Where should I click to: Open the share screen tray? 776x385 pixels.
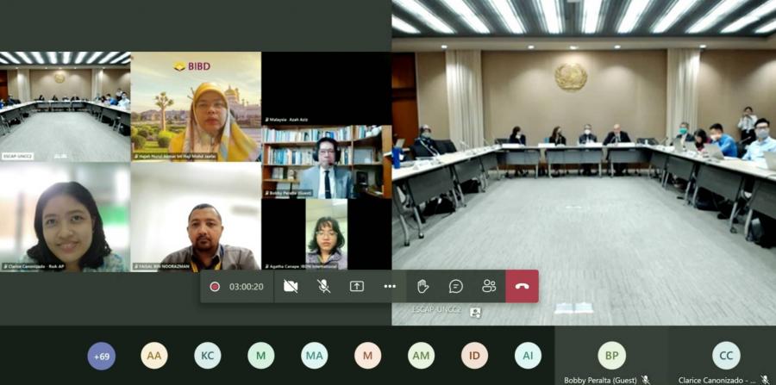click(x=357, y=287)
